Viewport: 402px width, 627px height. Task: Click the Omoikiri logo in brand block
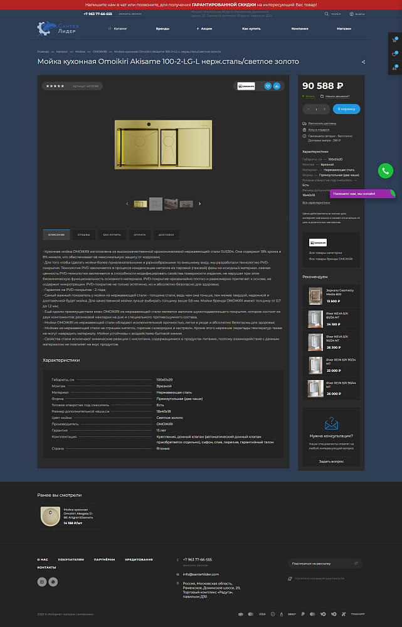point(318,242)
